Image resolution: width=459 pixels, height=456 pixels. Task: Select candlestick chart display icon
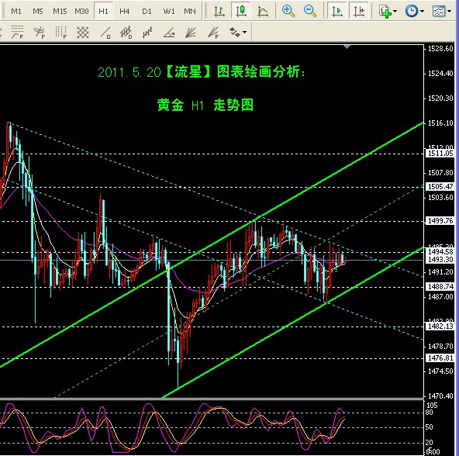tap(241, 11)
